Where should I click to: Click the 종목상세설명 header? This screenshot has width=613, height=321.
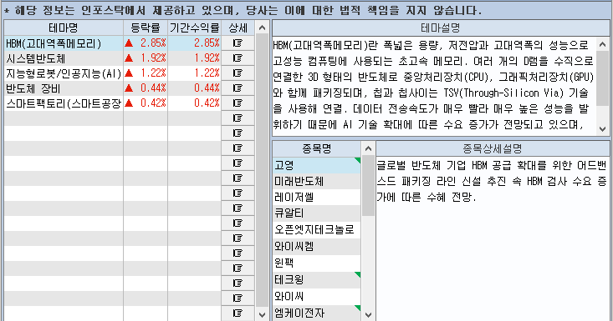[x=493, y=148]
